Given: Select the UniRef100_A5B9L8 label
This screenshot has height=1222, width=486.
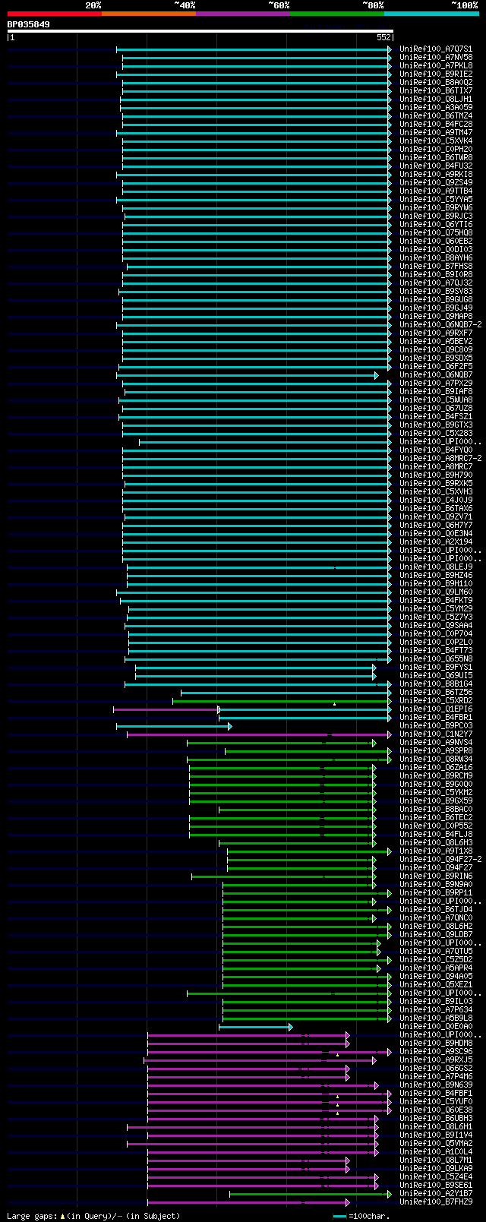Looking at the screenshot, I should point(436,1018).
